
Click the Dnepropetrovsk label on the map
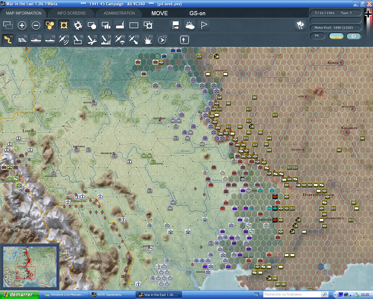tap(318, 194)
